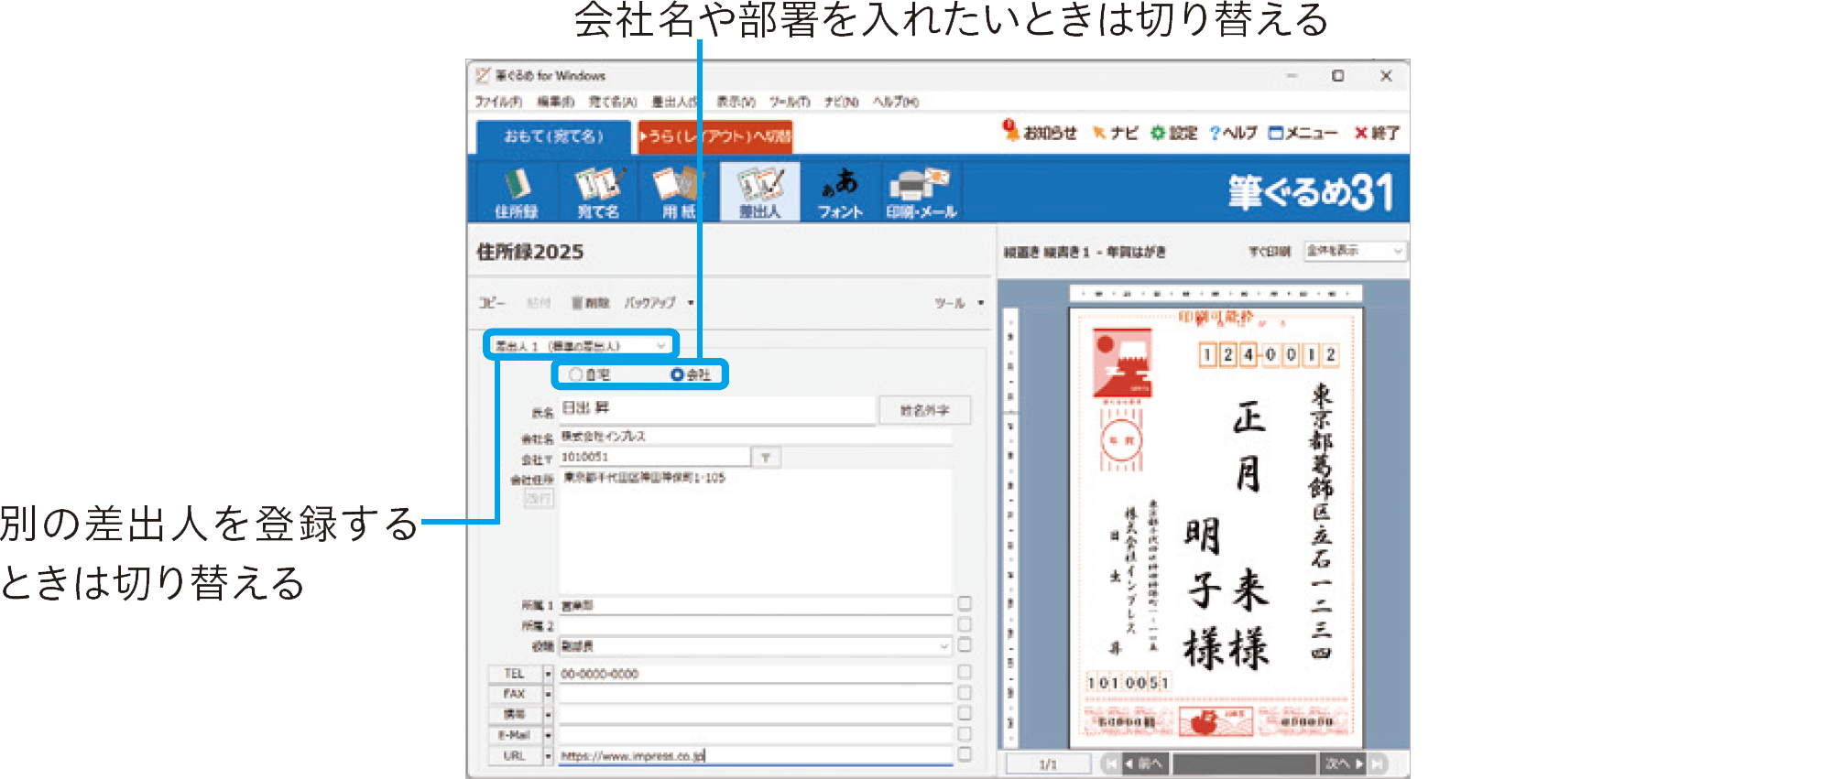The image size is (1832, 779).
Task: Toggle the checkbox beside the TEL field
Action: tap(965, 672)
